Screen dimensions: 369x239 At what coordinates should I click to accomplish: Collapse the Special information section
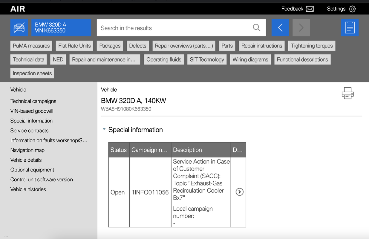click(104, 130)
